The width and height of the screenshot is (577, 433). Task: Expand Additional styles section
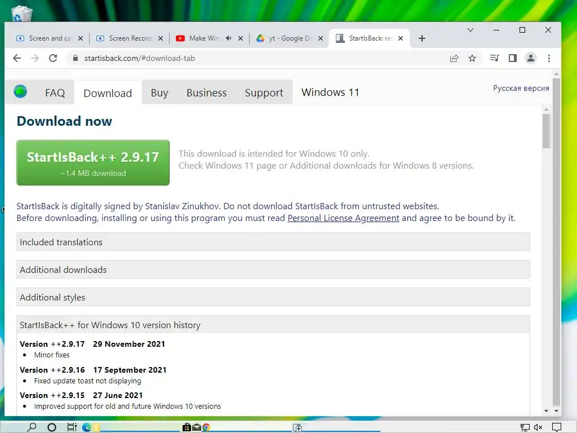273,297
